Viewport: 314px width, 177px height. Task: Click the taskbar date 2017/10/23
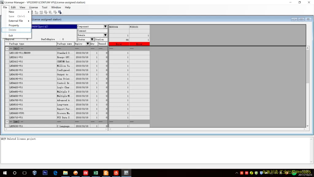305,175
